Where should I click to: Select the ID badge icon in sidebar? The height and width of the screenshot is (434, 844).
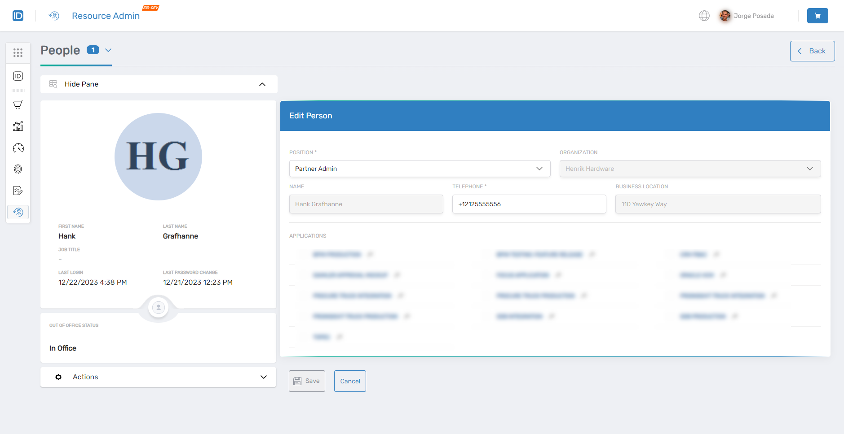pos(18,76)
